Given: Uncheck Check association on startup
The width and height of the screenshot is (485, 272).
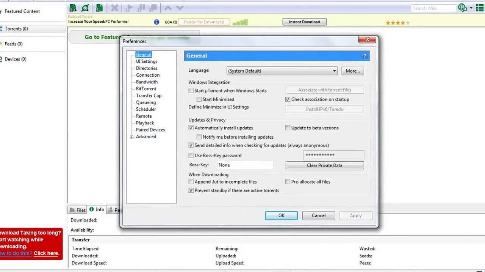Looking at the screenshot, I should coord(288,99).
